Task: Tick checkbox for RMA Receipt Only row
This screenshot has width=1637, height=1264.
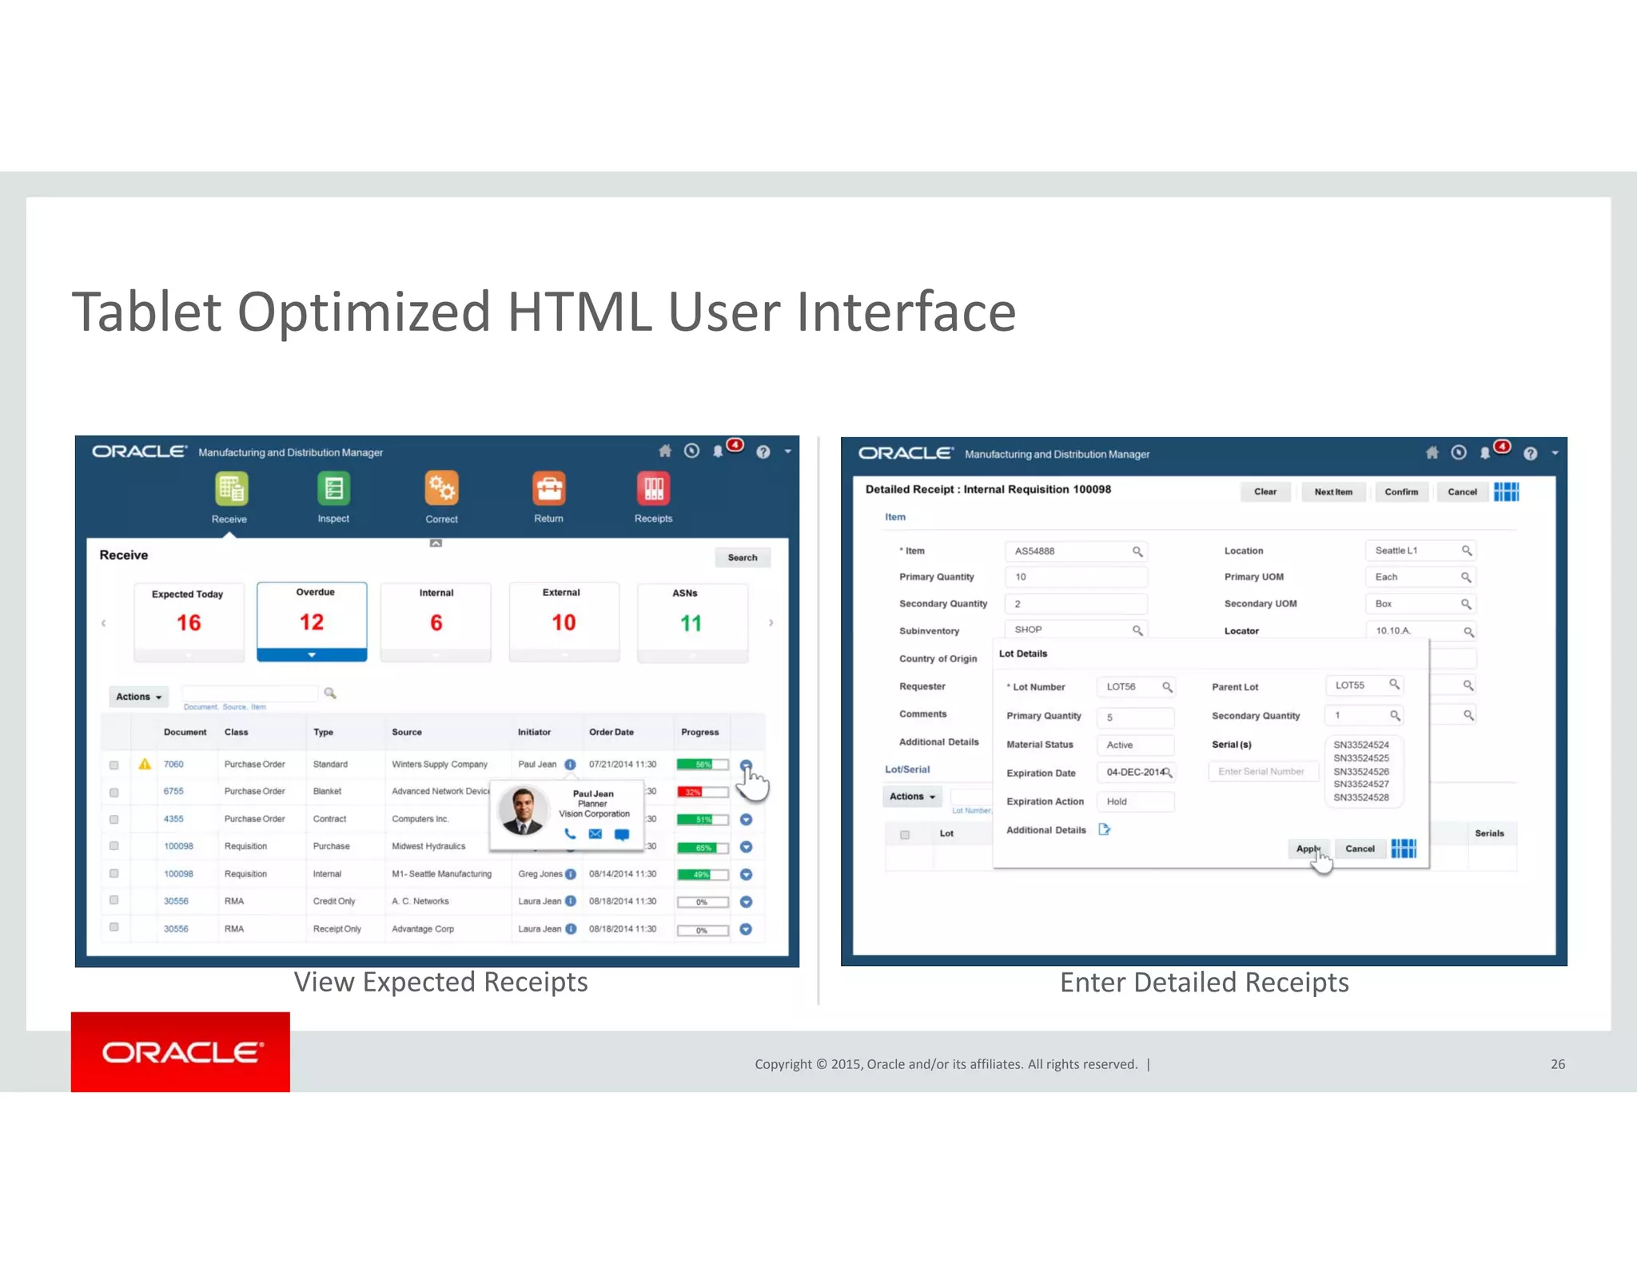Action: click(x=114, y=928)
